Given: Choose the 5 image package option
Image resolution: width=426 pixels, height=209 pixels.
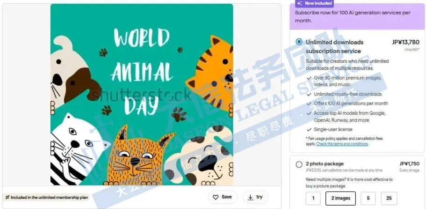Looking at the screenshot, I should click(368, 198).
